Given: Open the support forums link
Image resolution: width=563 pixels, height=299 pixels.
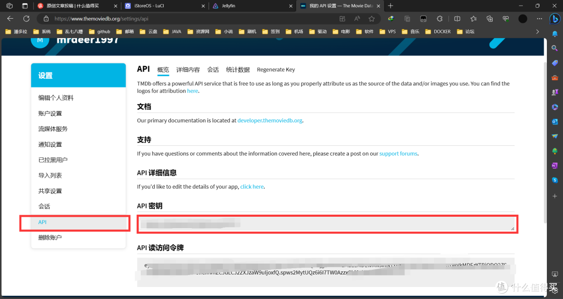Looking at the screenshot, I should point(398,154).
